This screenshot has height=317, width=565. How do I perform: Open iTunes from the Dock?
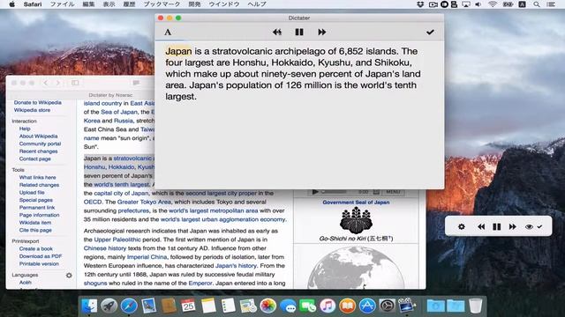click(328, 306)
